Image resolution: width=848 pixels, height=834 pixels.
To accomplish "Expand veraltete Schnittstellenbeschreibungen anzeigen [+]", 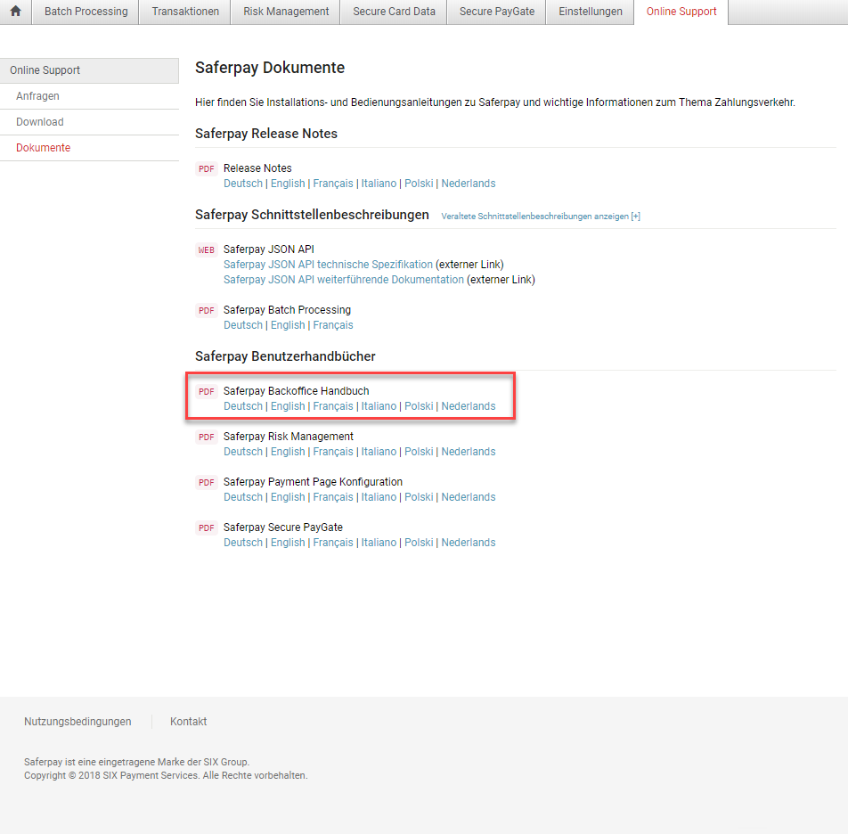I will 541,217.
